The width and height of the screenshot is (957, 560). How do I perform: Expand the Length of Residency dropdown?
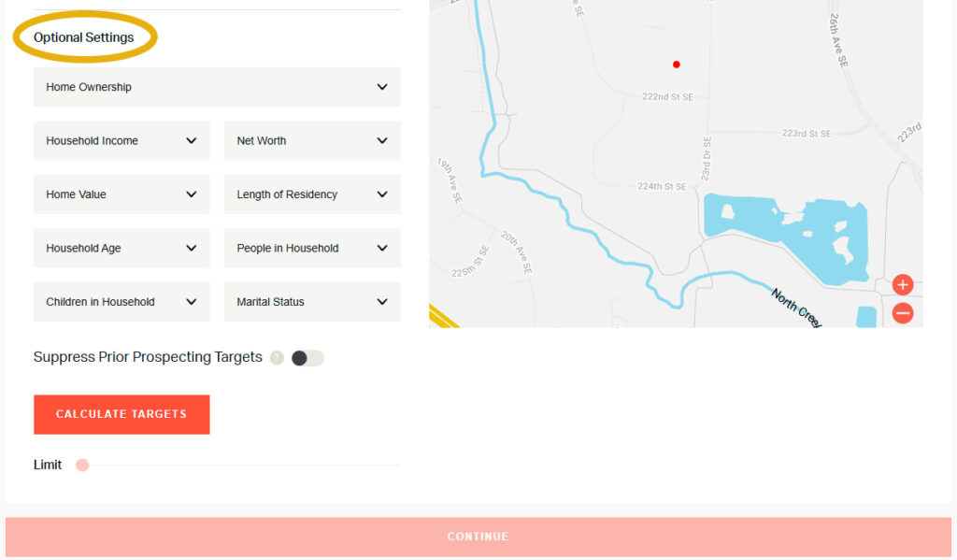click(x=312, y=194)
